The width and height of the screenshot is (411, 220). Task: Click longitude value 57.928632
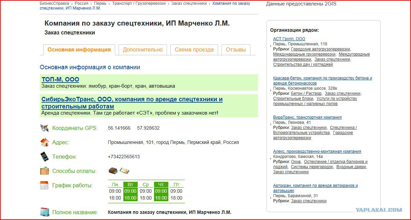click(x=148, y=128)
